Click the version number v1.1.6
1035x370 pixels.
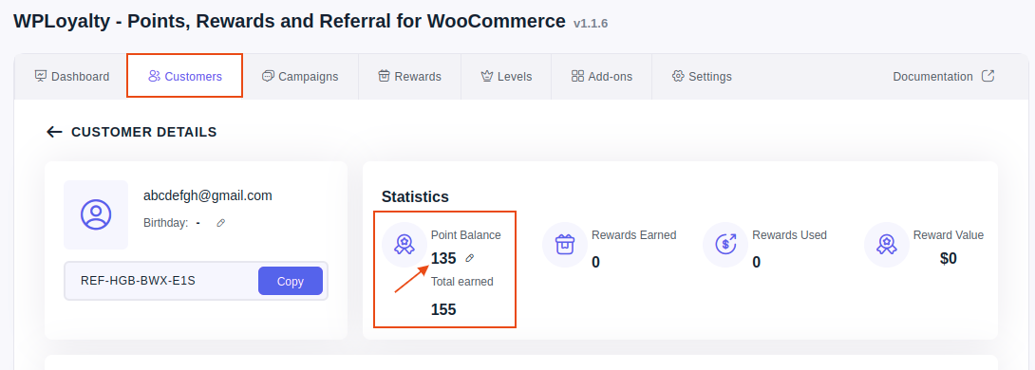pyautogui.click(x=591, y=24)
